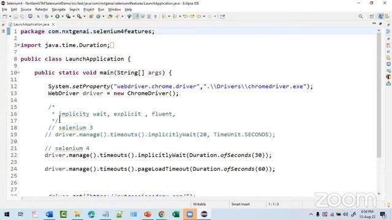392x220 pixels.
Task: Click the Pin Editor toolbar icon
Action: click(222, 16)
